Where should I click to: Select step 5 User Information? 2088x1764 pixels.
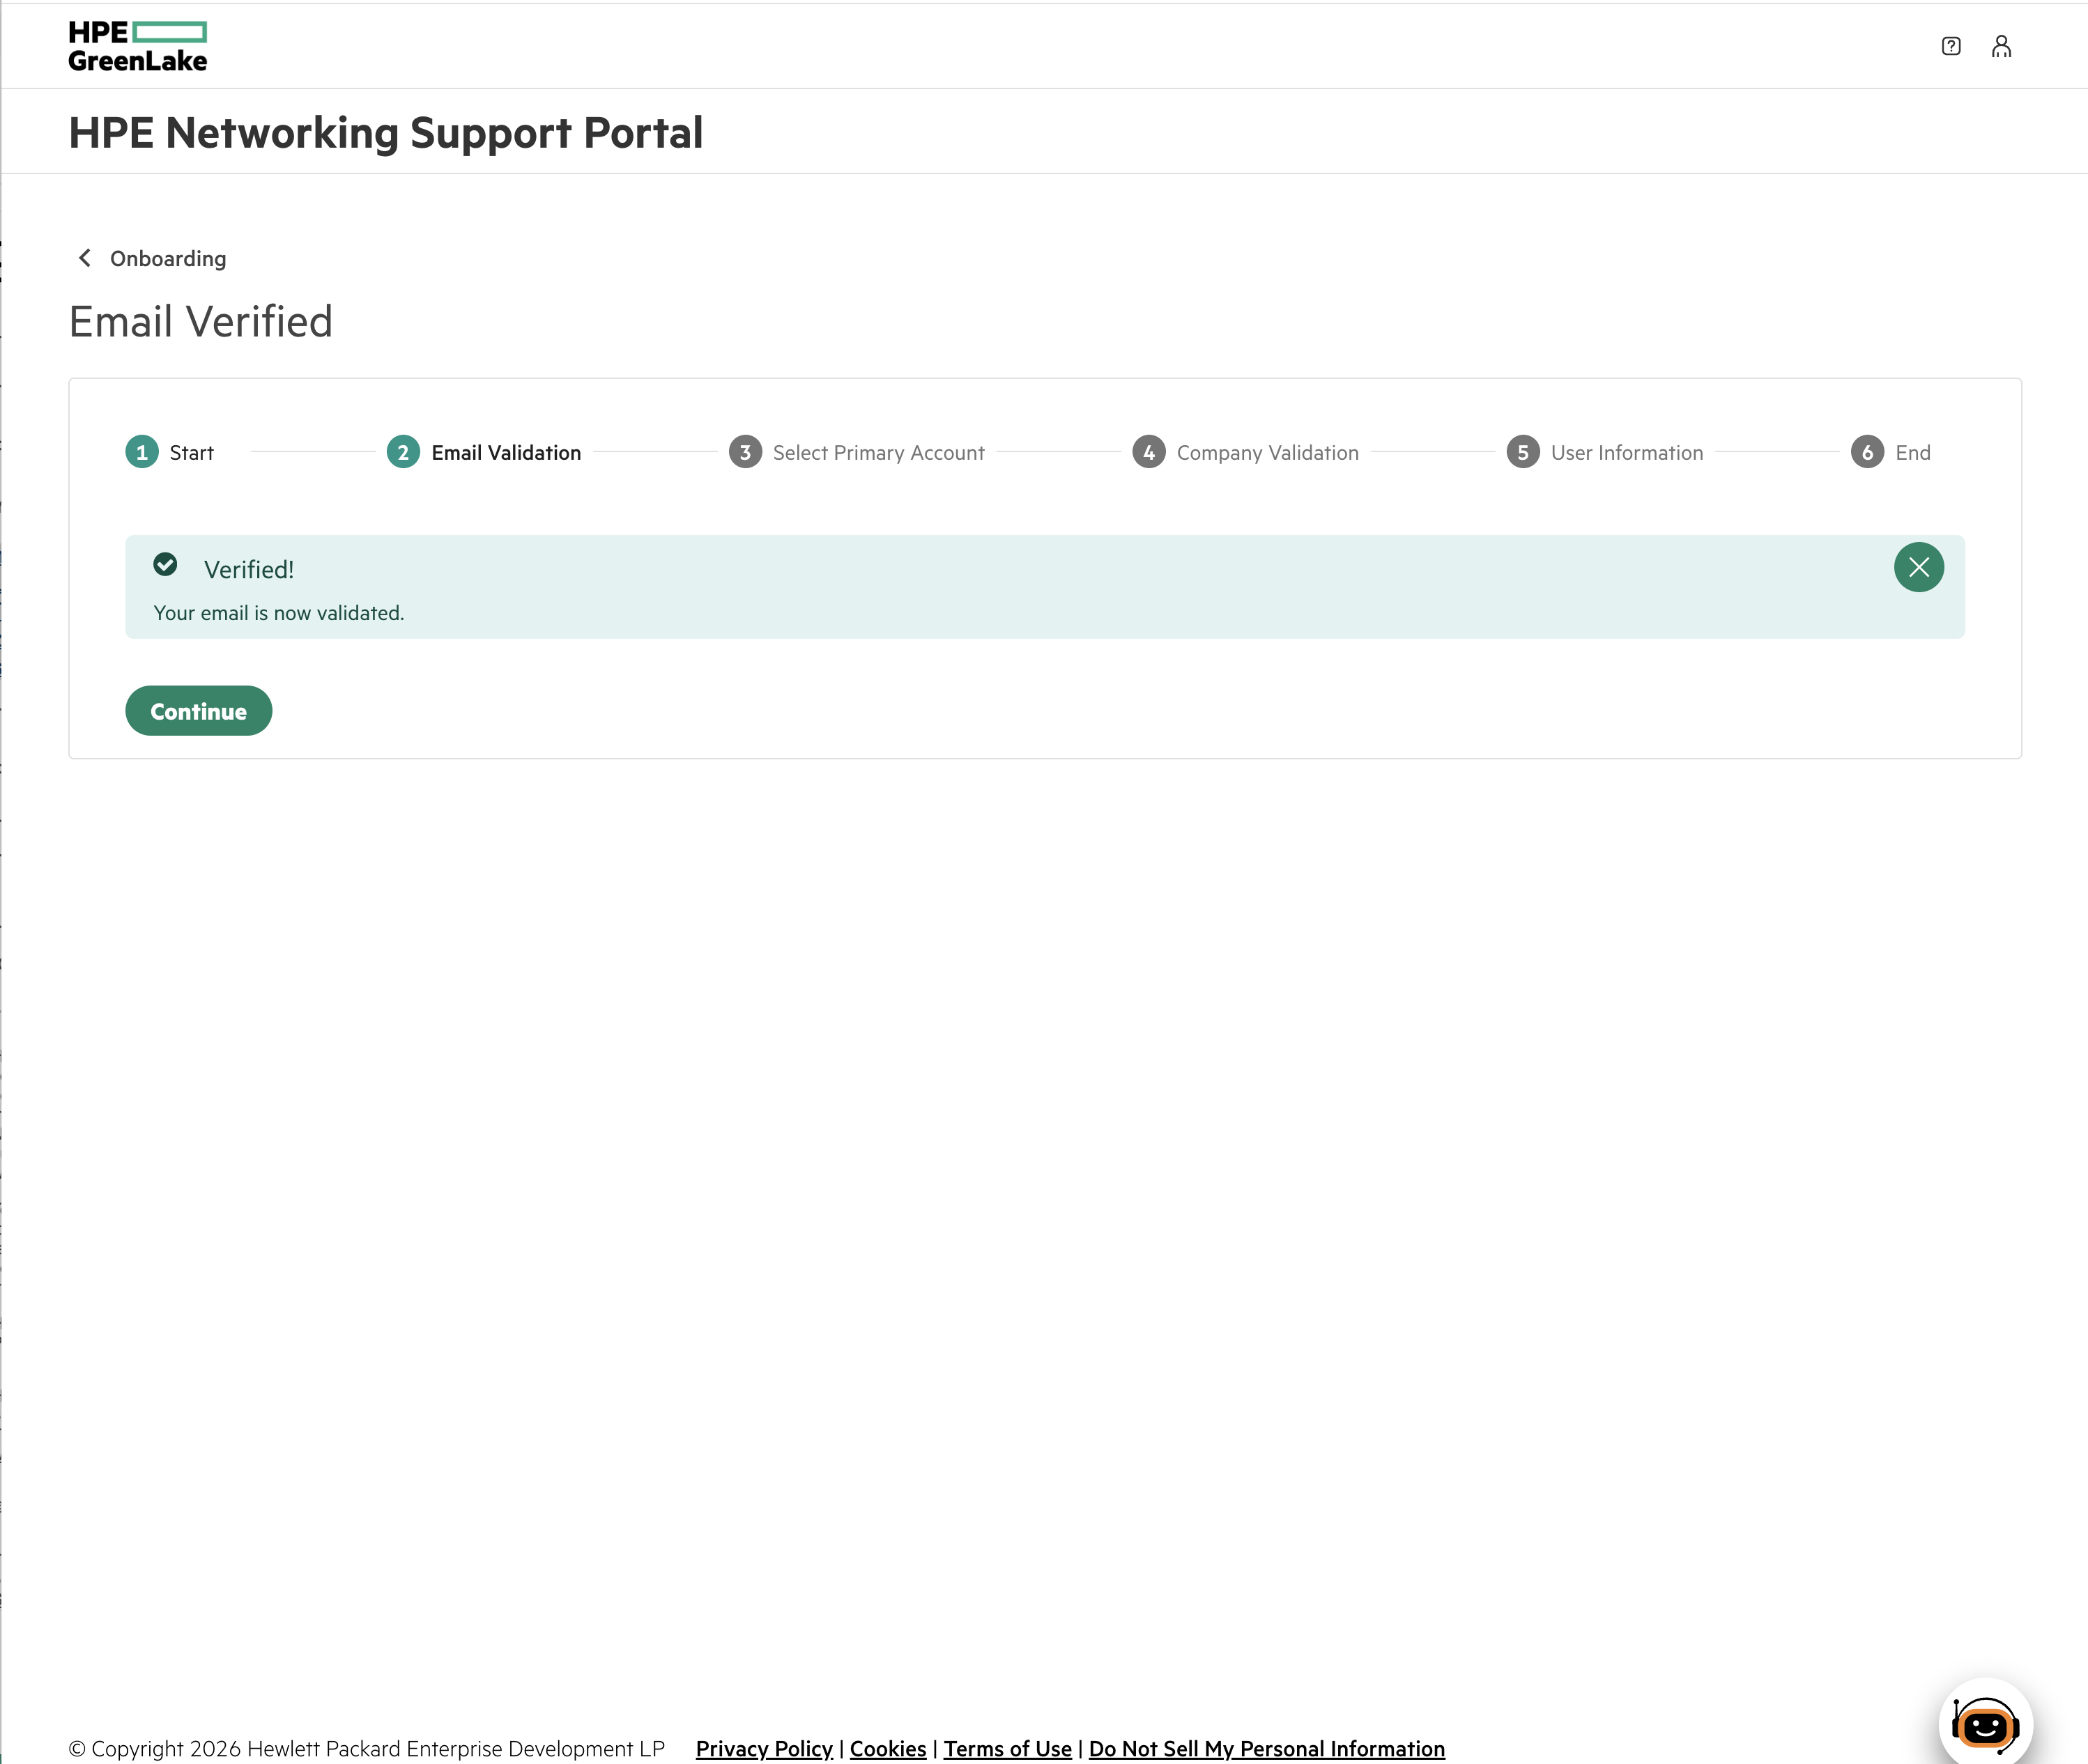coord(1605,452)
